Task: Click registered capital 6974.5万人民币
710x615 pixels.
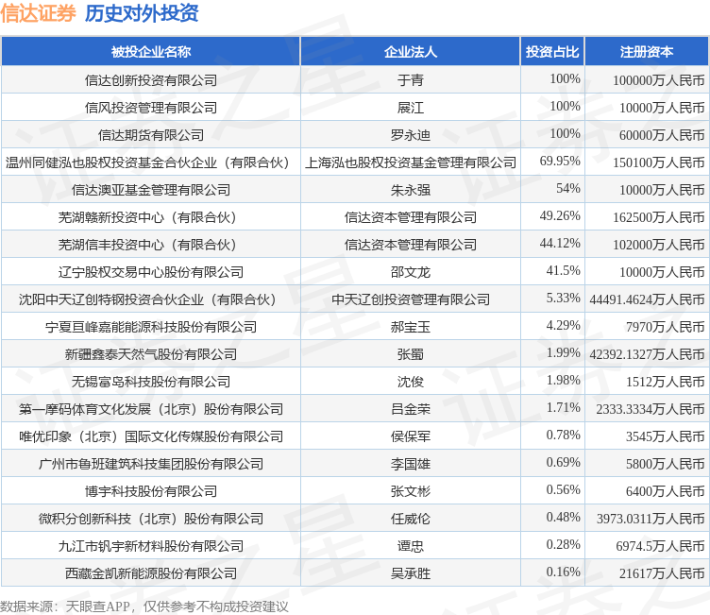Action: [660, 546]
